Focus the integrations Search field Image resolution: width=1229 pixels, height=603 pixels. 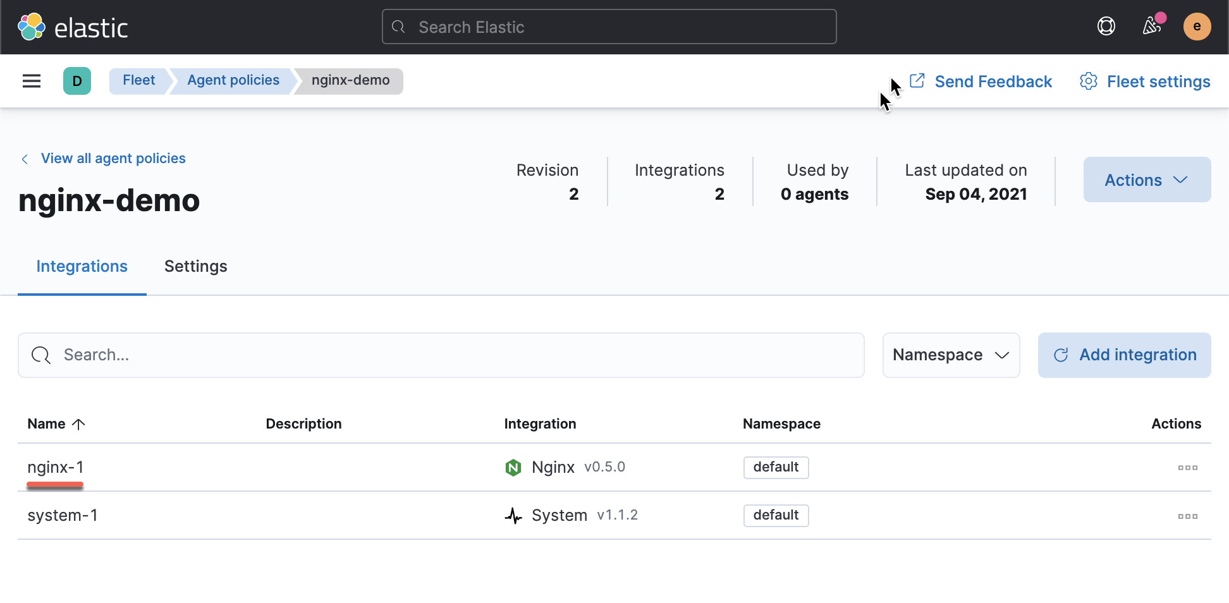(441, 355)
